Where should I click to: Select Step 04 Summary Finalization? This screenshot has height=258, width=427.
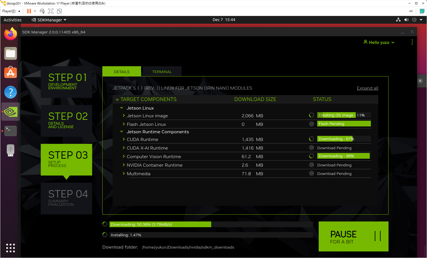point(66,198)
